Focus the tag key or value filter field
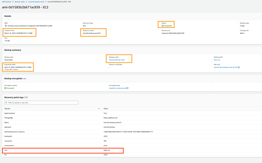This screenshot has width=262, height=163. pyautogui.click(x=42, y=103)
